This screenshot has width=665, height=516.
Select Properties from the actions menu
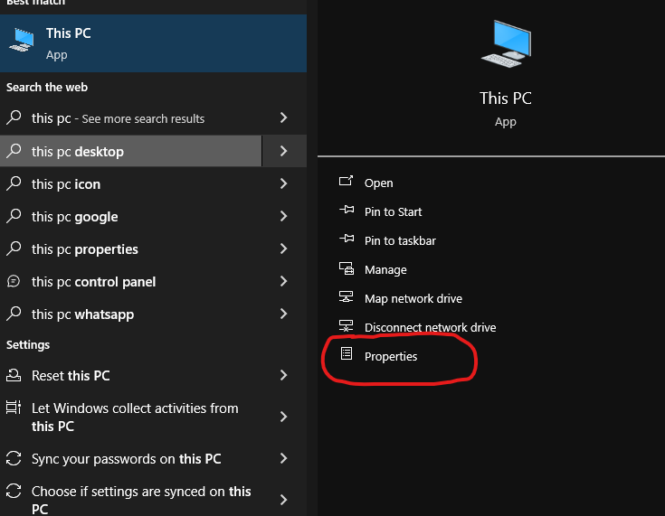point(391,356)
